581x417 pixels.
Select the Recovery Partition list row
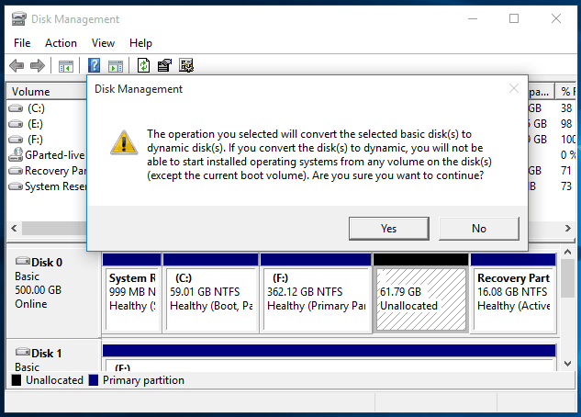[47, 171]
